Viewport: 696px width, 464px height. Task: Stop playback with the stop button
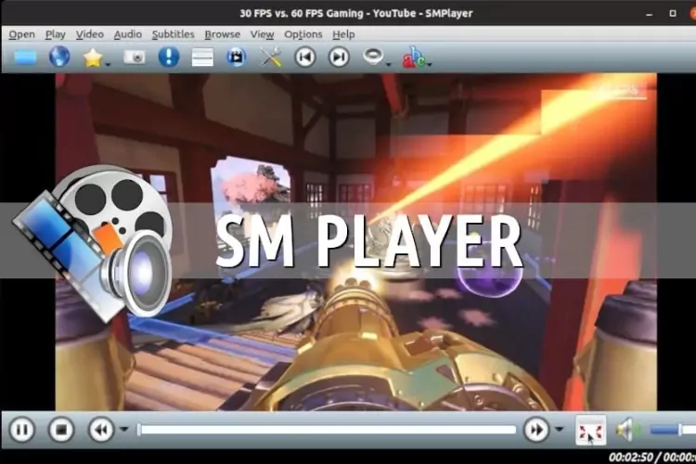coord(61,430)
